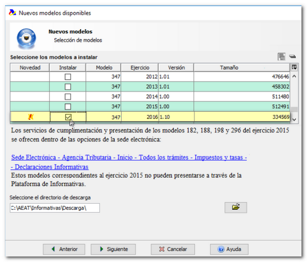Open the column options icon at table corner

click(294, 67)
